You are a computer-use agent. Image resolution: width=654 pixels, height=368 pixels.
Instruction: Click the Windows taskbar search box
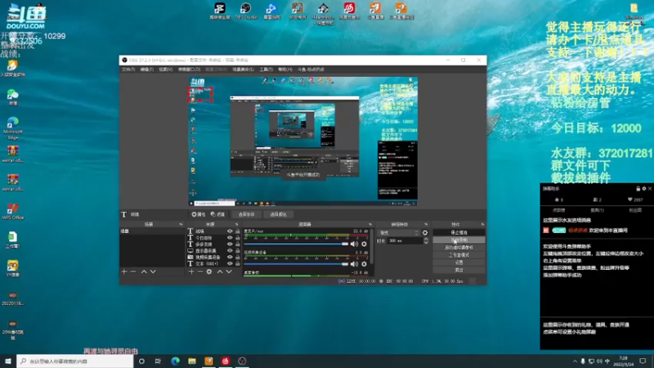(x=75, y=361)
